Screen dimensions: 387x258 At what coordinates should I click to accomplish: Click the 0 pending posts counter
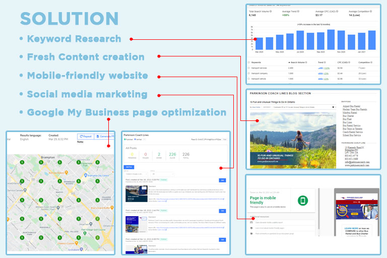(x=132, y=155)
